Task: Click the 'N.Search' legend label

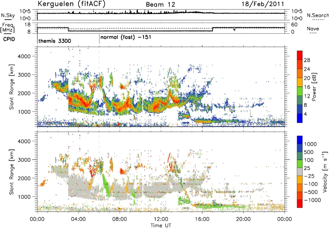Action: click(317, 15)
